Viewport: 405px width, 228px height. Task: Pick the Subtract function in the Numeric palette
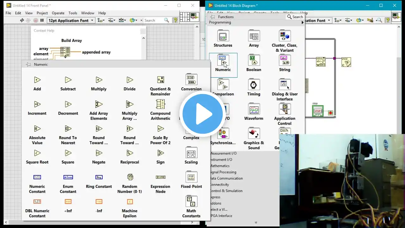pos(68,80)
